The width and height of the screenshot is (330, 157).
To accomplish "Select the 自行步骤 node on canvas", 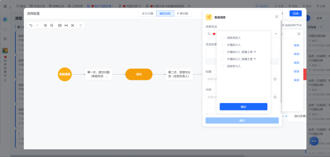I will click(297, 116).
